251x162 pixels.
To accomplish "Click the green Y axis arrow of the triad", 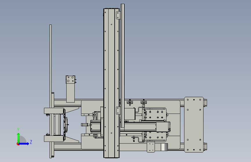I will coord(19,138).
